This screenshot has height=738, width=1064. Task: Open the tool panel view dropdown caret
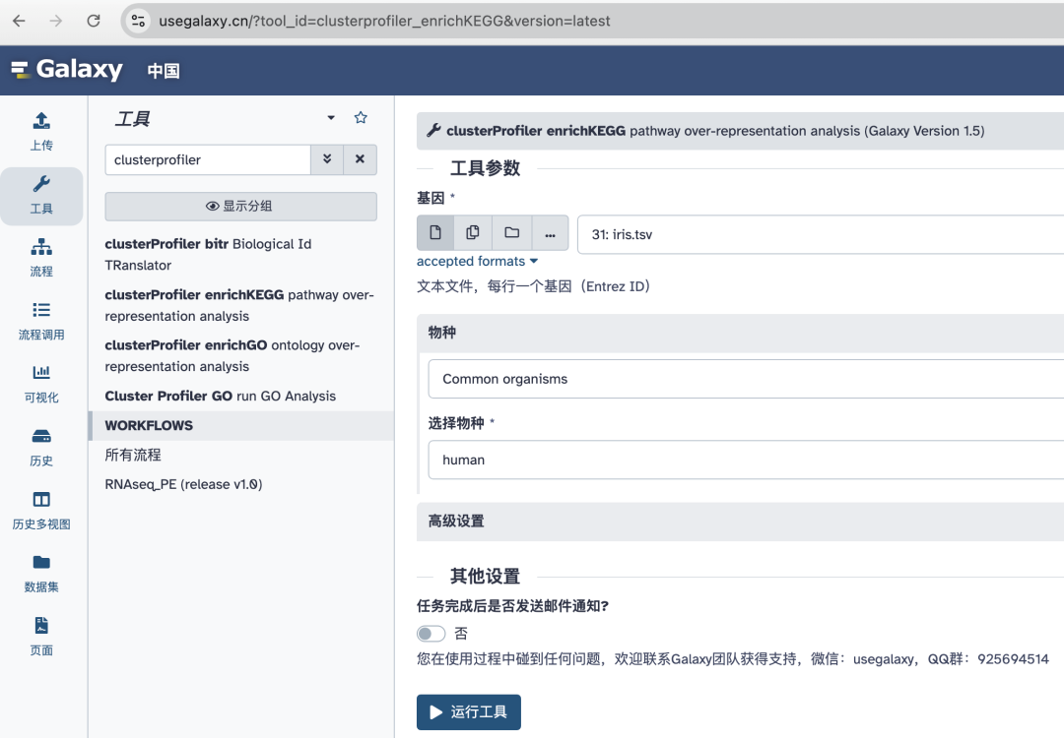331,118
